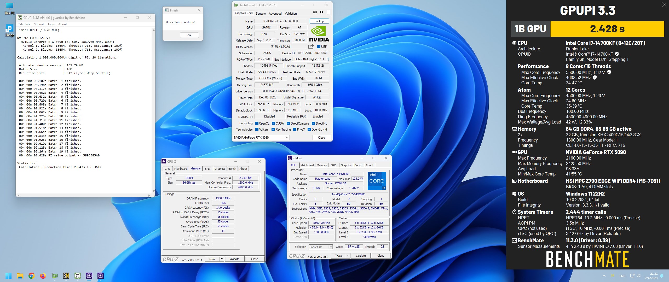This screenshot has height=282, width=669.
Task: Confirm the Finish dialog with OK
Action: pos(189,35)
